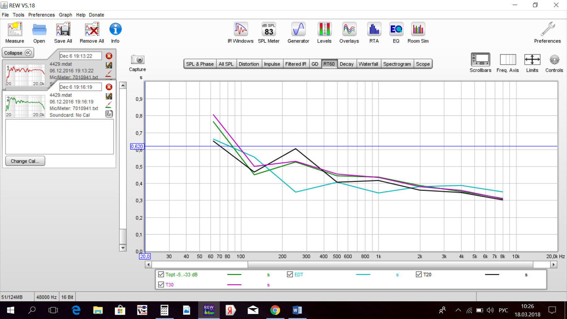This screenshot has height=319, width=567.
Task: Open the File menu
Action: coord(5,15)
